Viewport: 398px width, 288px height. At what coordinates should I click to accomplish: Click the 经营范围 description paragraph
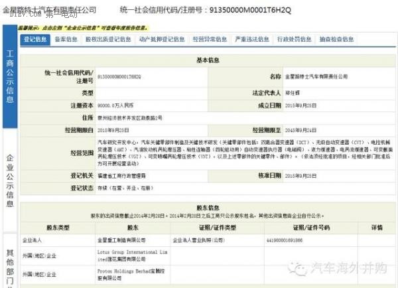(x=245, y=153)
